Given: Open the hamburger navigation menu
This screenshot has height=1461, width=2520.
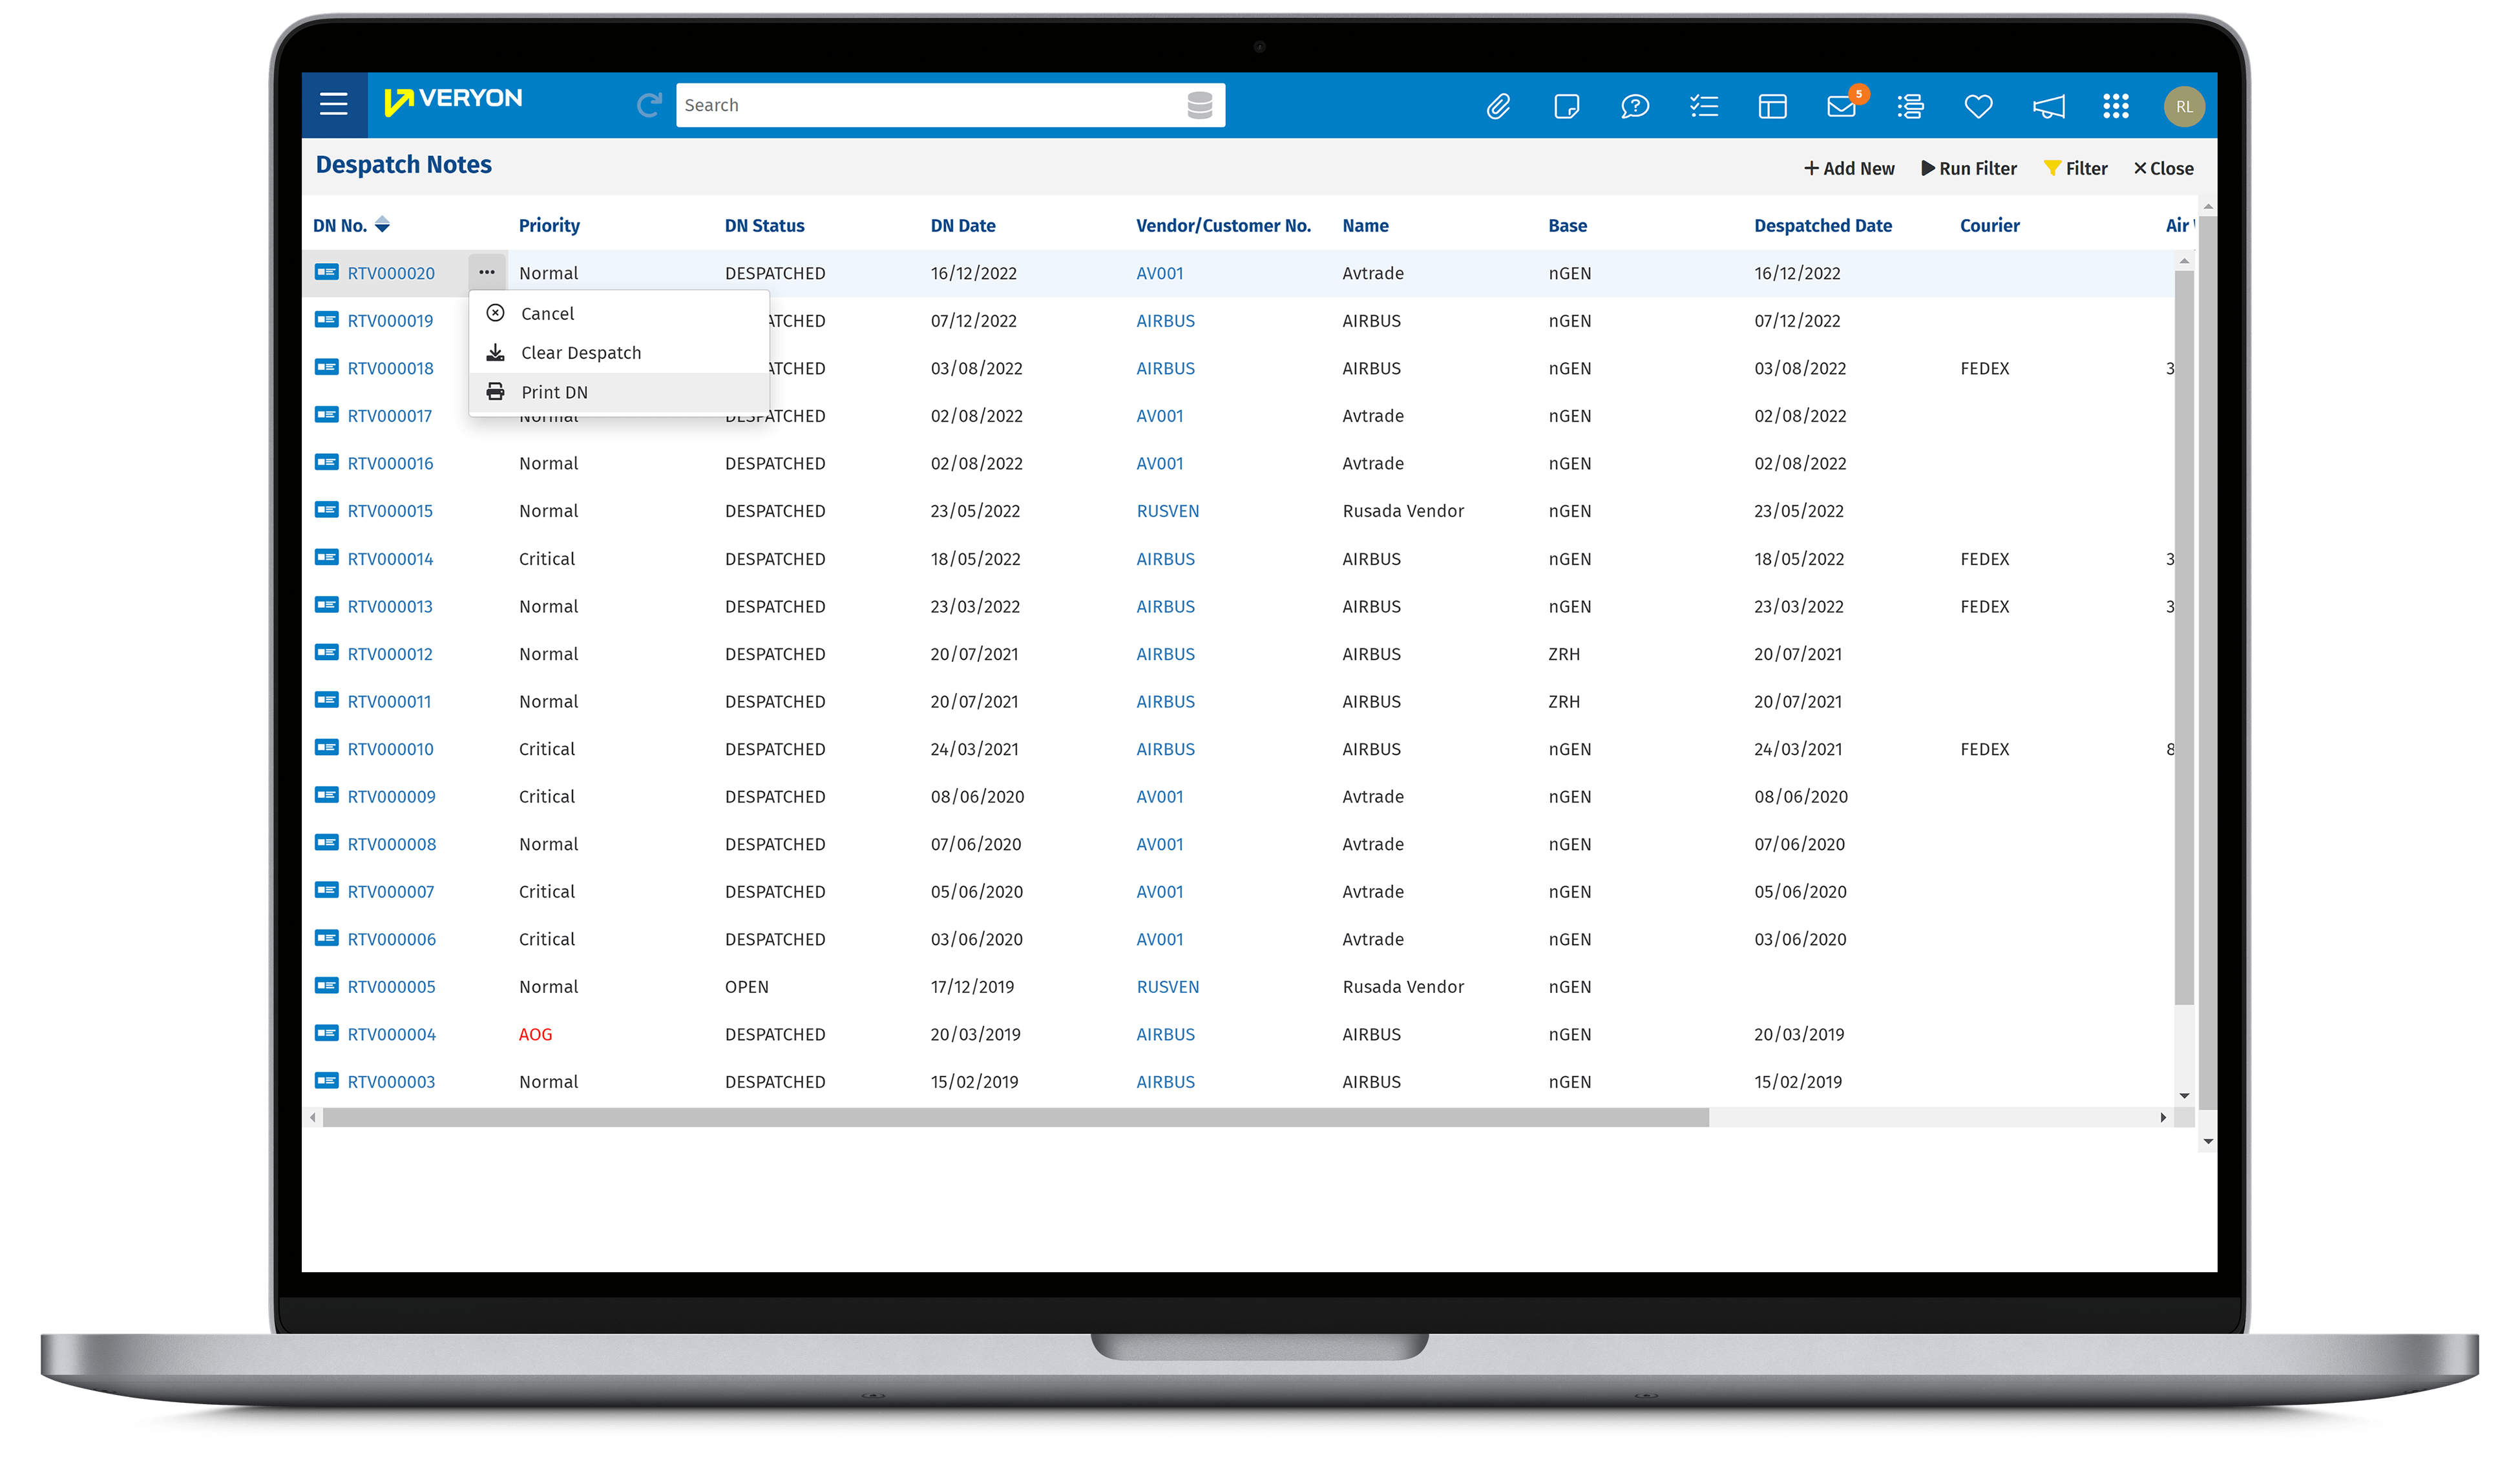Looking at the screenshot, I should (333, 104).
